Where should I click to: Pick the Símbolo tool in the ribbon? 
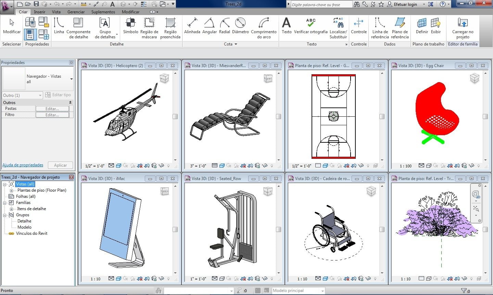130,26
